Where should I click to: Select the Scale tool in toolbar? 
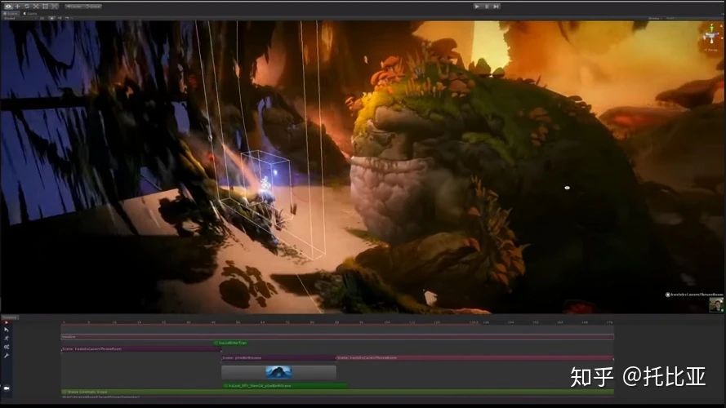coord(36,7)
